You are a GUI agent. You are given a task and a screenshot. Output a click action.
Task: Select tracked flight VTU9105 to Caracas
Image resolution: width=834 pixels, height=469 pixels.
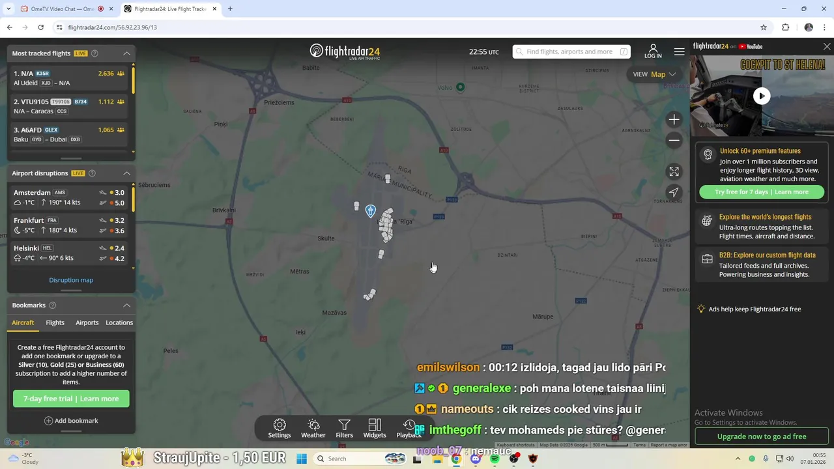[x=68, y=106]
